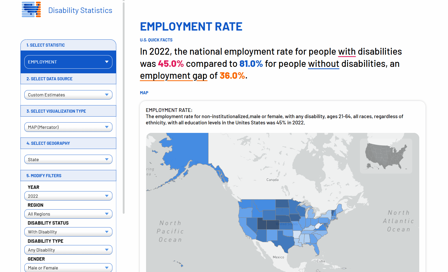Click the Disability Statistics logo icon
Viewport: 448px width, 272px height.
click(x=31, y=10)
